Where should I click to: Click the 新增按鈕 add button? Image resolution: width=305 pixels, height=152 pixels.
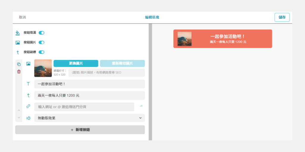[x=80, y=130]
